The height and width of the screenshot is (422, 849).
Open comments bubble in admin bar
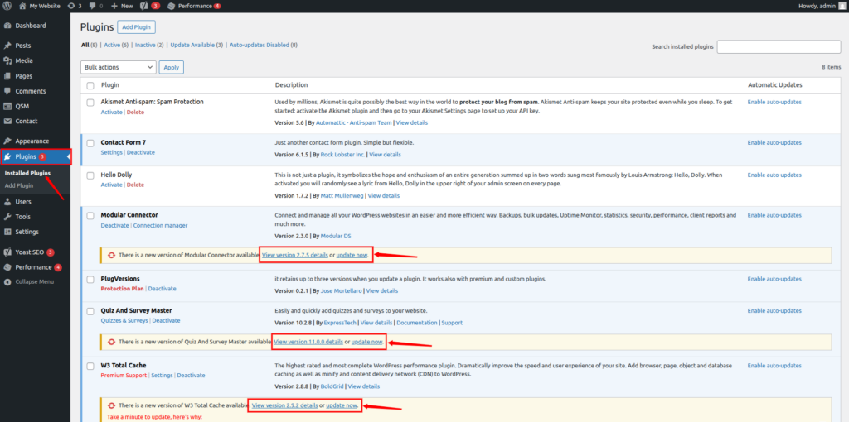click(96, 6)
